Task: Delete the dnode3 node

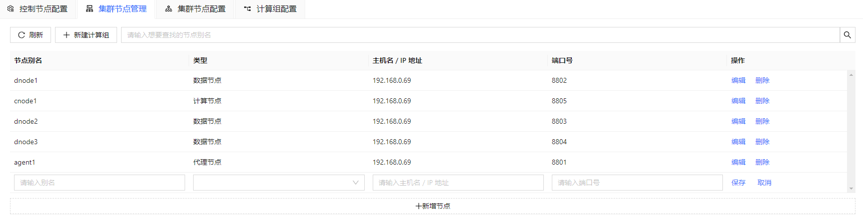Action: point(762,142)
